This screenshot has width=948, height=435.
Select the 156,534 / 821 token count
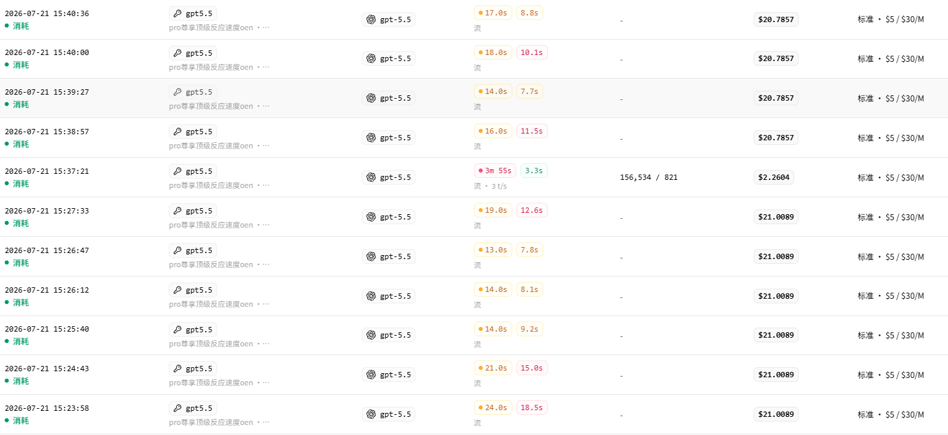(649, 177)
